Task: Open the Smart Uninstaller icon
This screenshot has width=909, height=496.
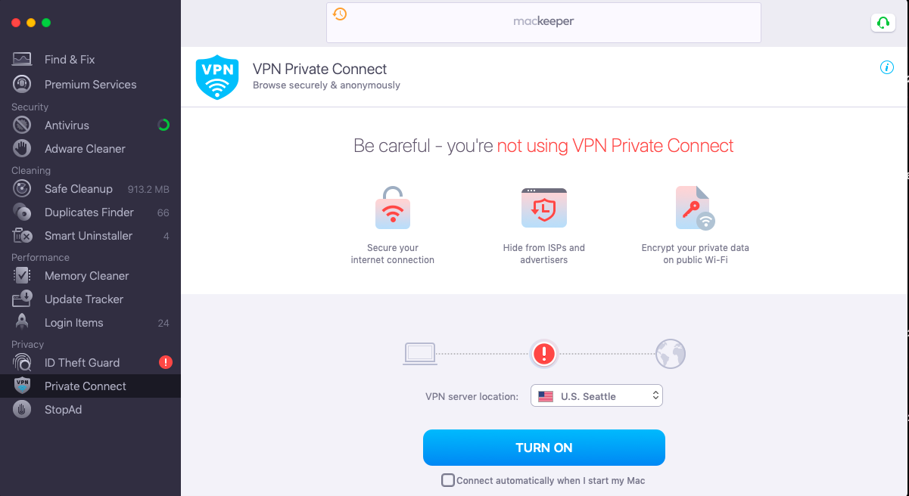Action: click(x=22, y=235)
